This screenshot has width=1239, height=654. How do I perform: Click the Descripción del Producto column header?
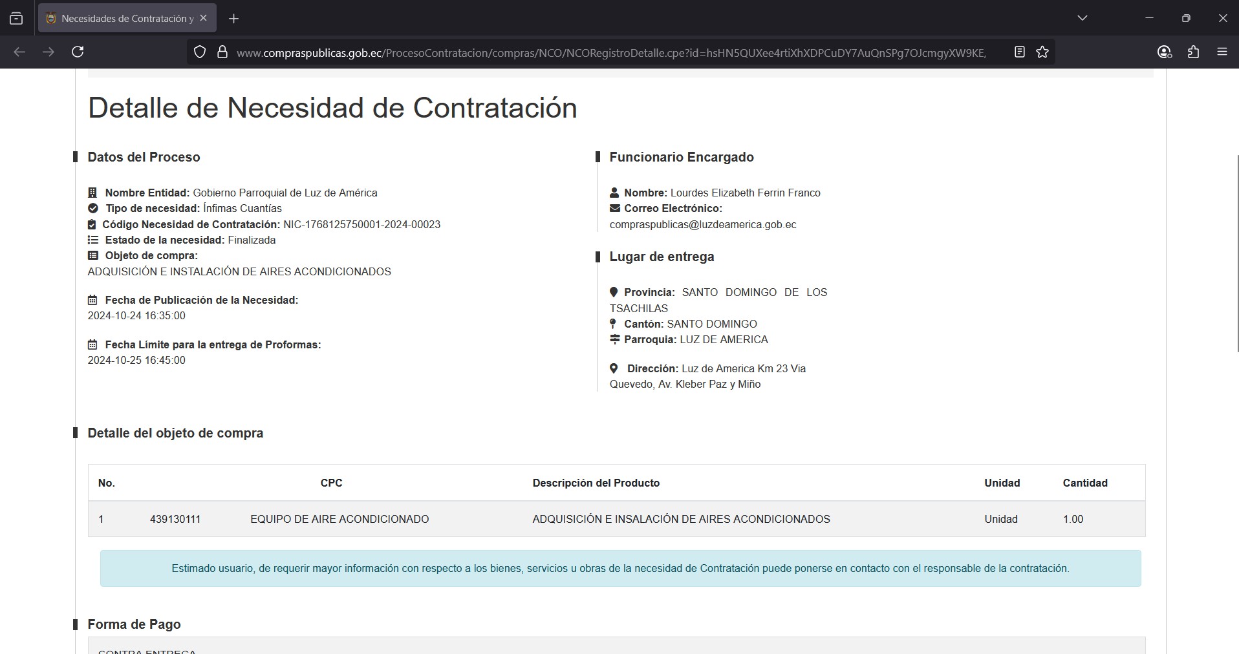[596, 483]
